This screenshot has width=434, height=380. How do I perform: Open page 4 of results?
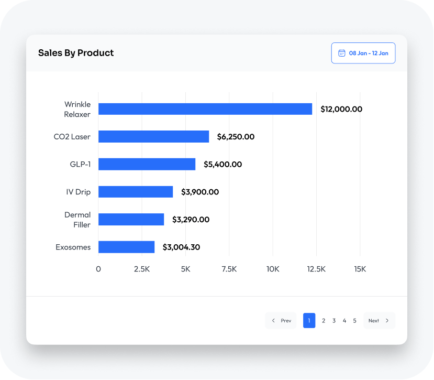[344, 320]
